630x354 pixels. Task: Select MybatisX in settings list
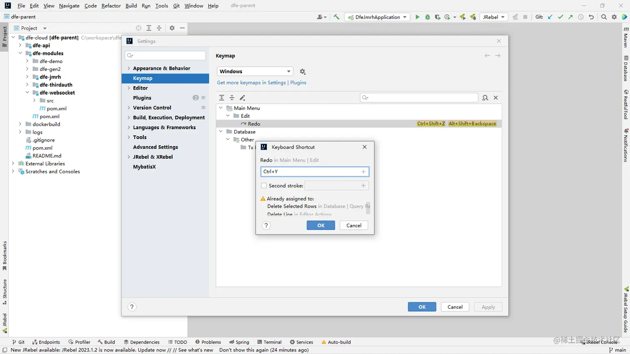144,167
